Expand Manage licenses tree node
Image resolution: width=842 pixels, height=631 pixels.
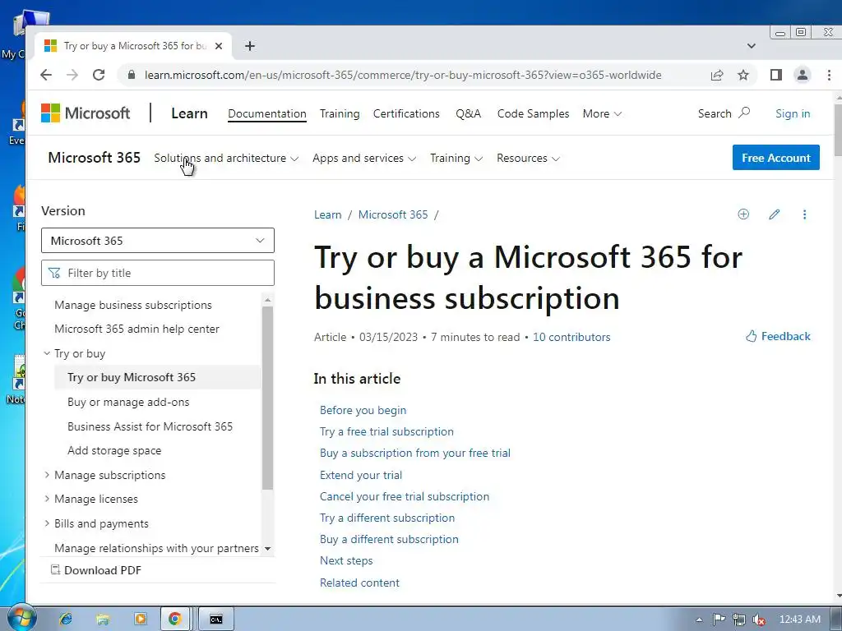click(x=47, y=499)
